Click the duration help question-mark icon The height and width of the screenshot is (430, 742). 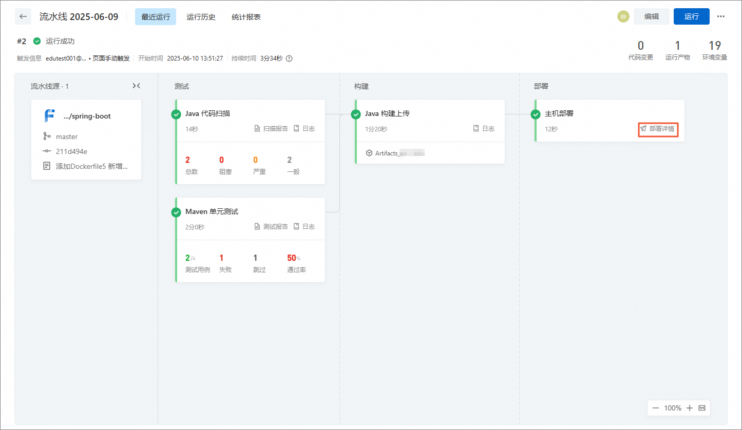pos(289,58)
